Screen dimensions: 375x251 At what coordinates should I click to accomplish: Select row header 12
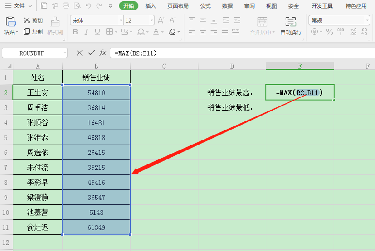[6, 242]
